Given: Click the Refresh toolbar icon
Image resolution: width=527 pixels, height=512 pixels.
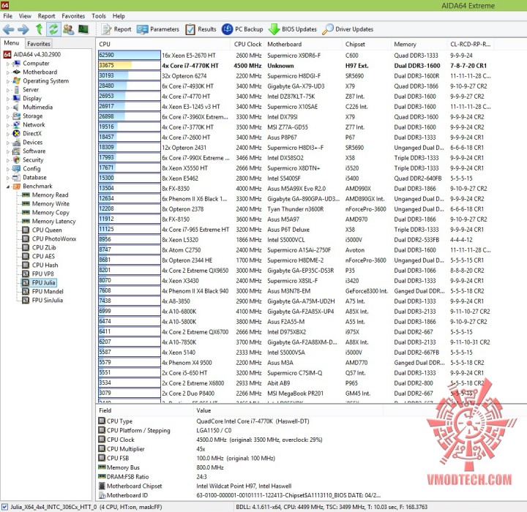Looking at the screenshot, I should [x=53, y=29].
